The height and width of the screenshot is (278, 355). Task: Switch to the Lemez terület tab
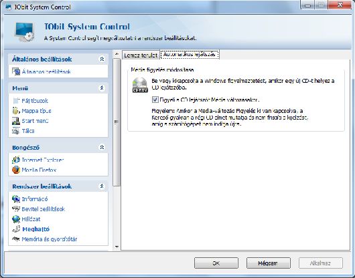[141, 55]
